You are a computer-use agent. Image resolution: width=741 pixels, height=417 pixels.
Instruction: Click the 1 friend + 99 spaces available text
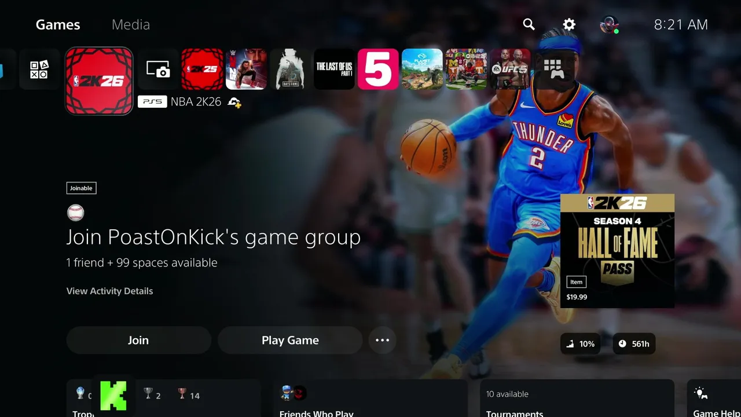[x=142, y=262]
